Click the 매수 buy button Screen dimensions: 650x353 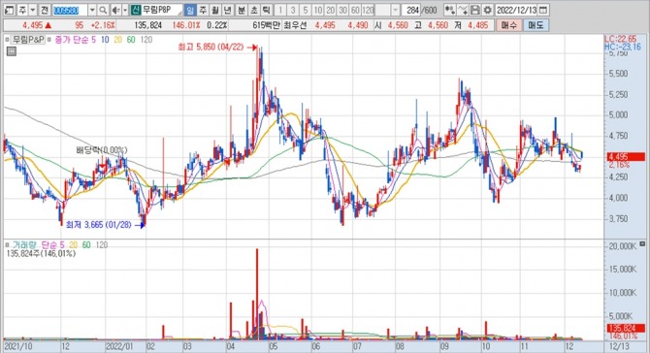point(508,25)
